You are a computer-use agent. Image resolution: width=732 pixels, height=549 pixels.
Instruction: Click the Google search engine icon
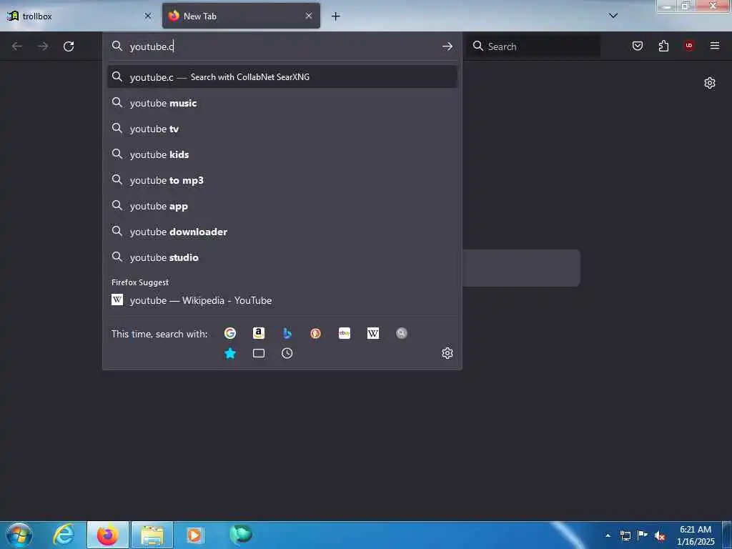[x=229, y=333]
